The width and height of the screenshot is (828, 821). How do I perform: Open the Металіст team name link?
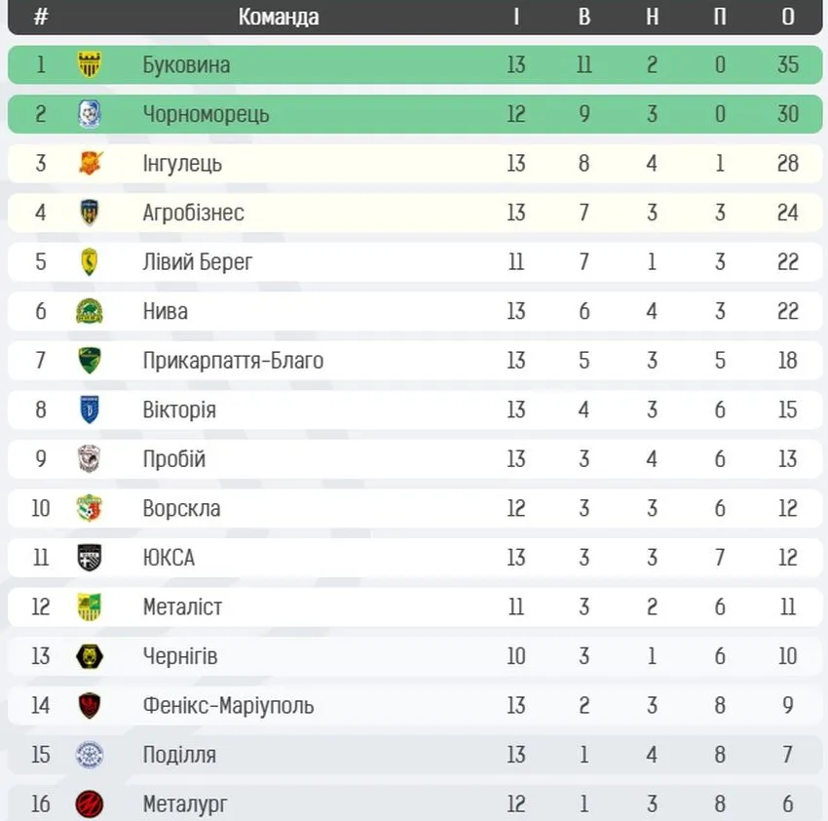click(182, 607)
